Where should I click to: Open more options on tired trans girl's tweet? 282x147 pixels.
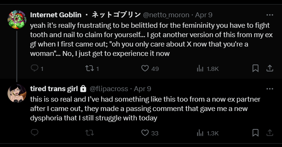tap(270, 89)
